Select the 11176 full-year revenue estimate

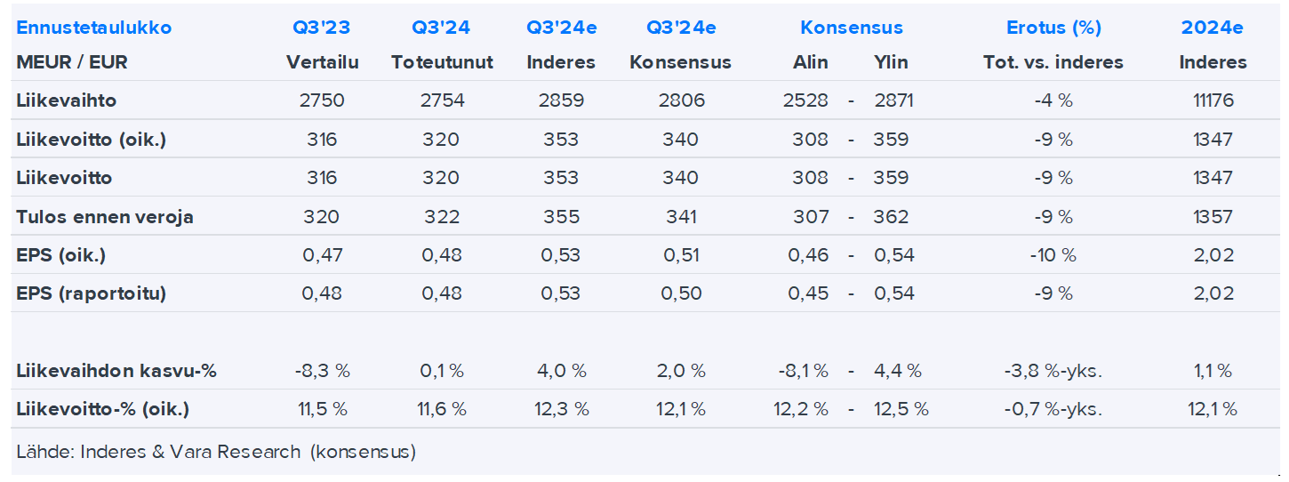(x=1213, y=100)
